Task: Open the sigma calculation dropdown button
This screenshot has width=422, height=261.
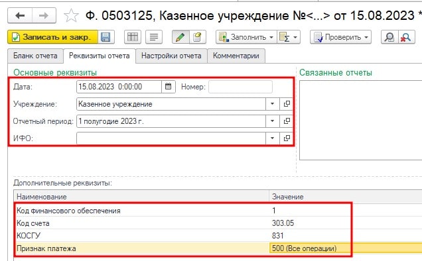Action: click(289, 37)
